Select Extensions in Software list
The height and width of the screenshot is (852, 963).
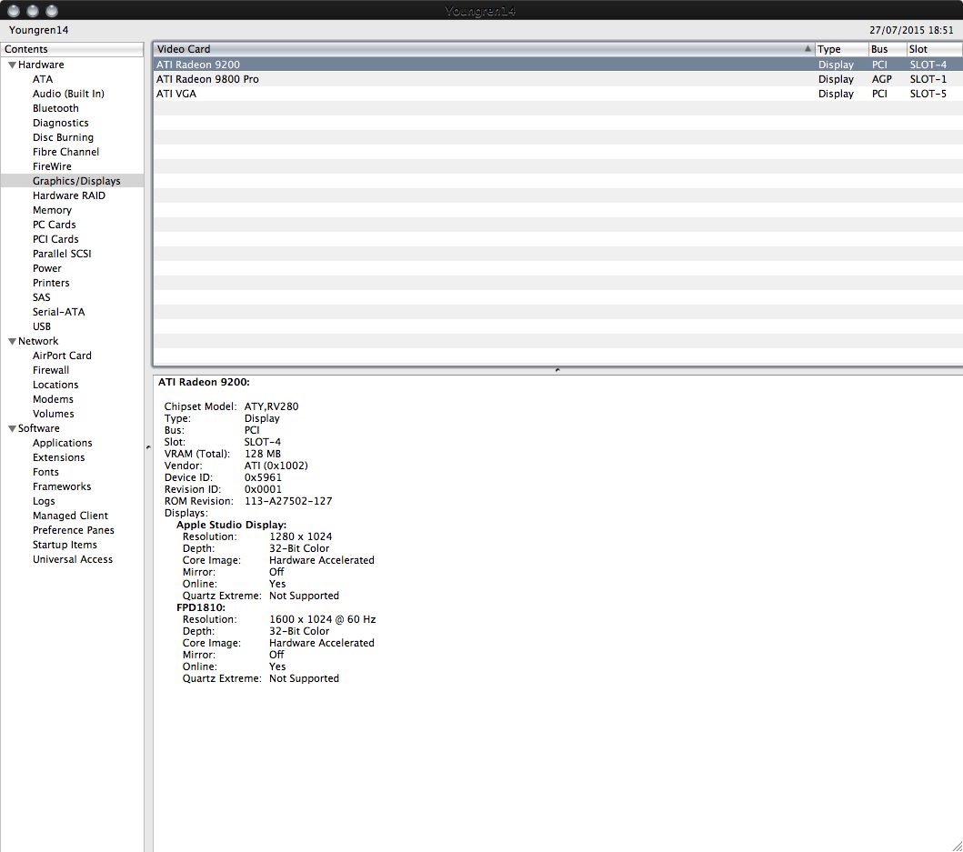pyautogui.click(x=58, y=457)
